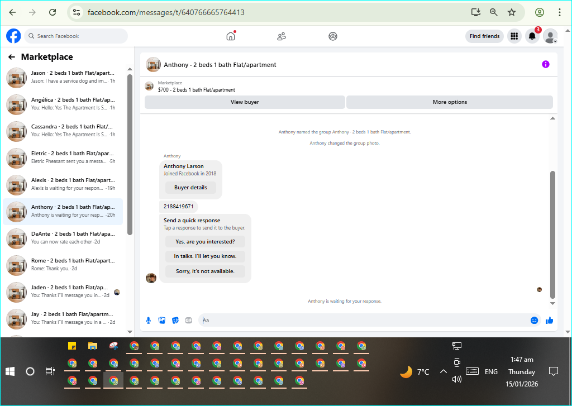The width and height of the screenshot is (572, 406).
Task: Open the Windows Start button
Action: tap(10, 372)
